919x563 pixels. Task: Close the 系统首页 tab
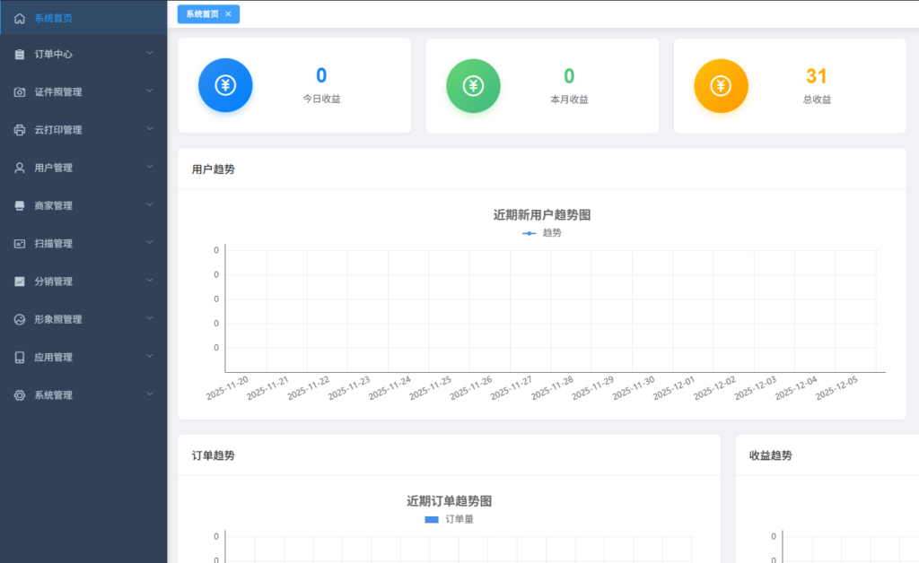point(228,14)
